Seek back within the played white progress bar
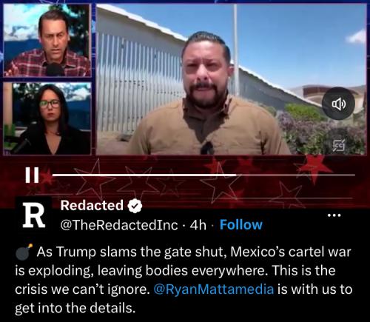The width and height of the screenshot is (370, 322). 144,175
